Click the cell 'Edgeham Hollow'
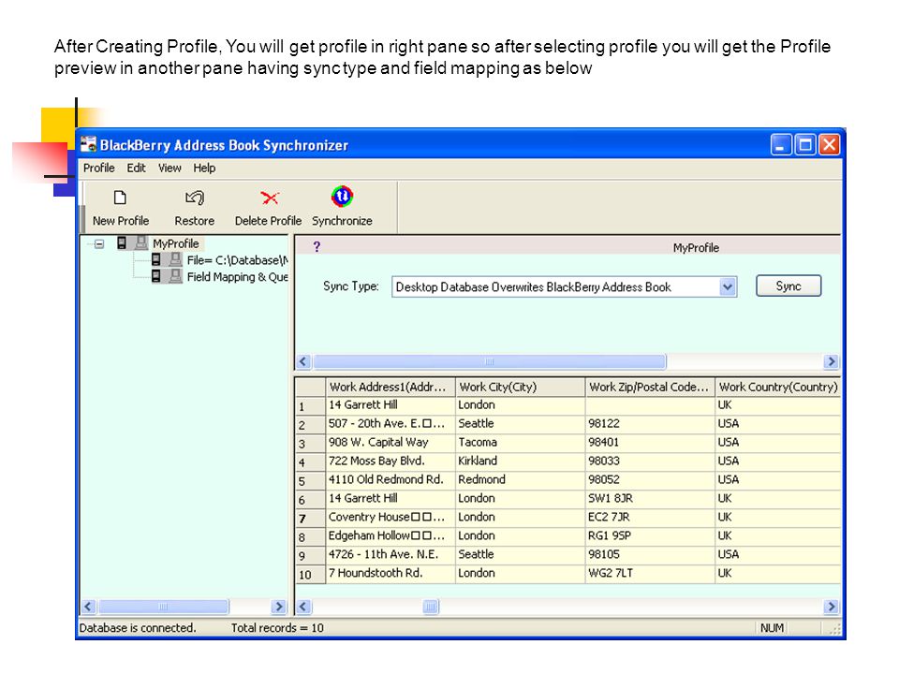 pyautogui.click(x=391, y=535)
